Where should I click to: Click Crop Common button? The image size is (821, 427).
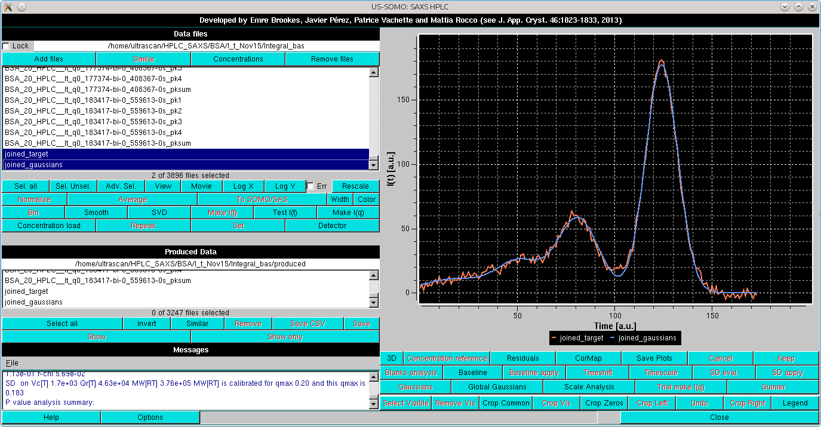(506, 403)
